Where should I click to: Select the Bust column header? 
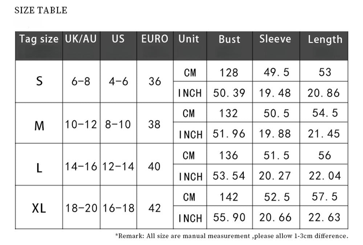229,40
